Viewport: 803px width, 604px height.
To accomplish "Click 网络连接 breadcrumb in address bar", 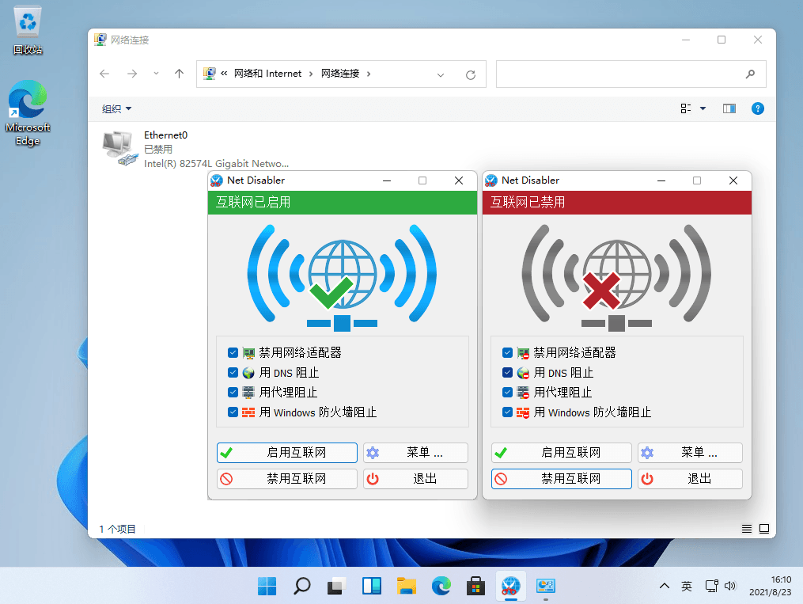I will (x=340, y=74).
